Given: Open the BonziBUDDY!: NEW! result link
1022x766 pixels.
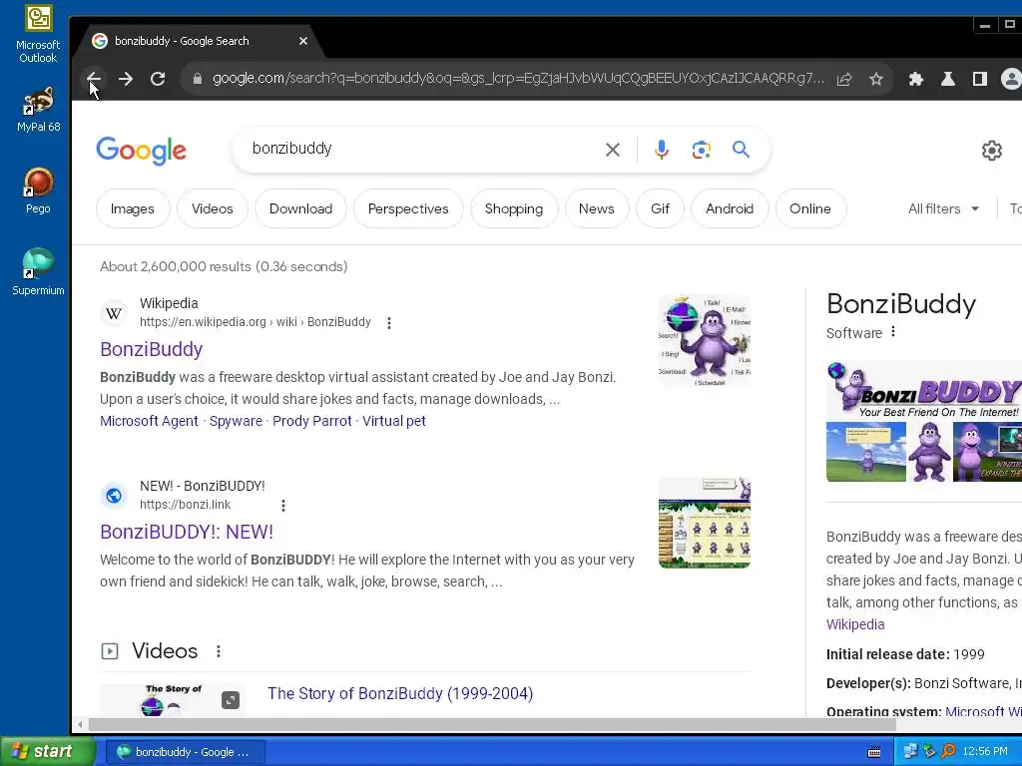Looking at the screenshot, I should click(x=187, y=532).
